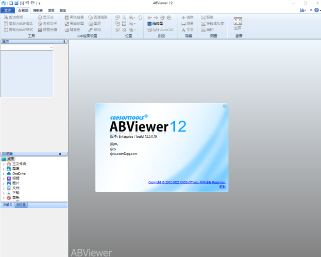Open the 图层 layers tool
The width and height of the screenshot is (321, 257).
pos(95,23)
